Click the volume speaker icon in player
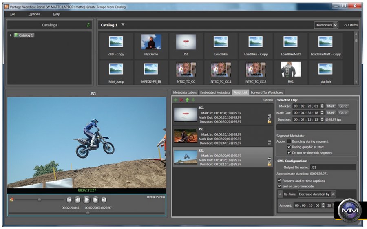 [x=11, y=200]
